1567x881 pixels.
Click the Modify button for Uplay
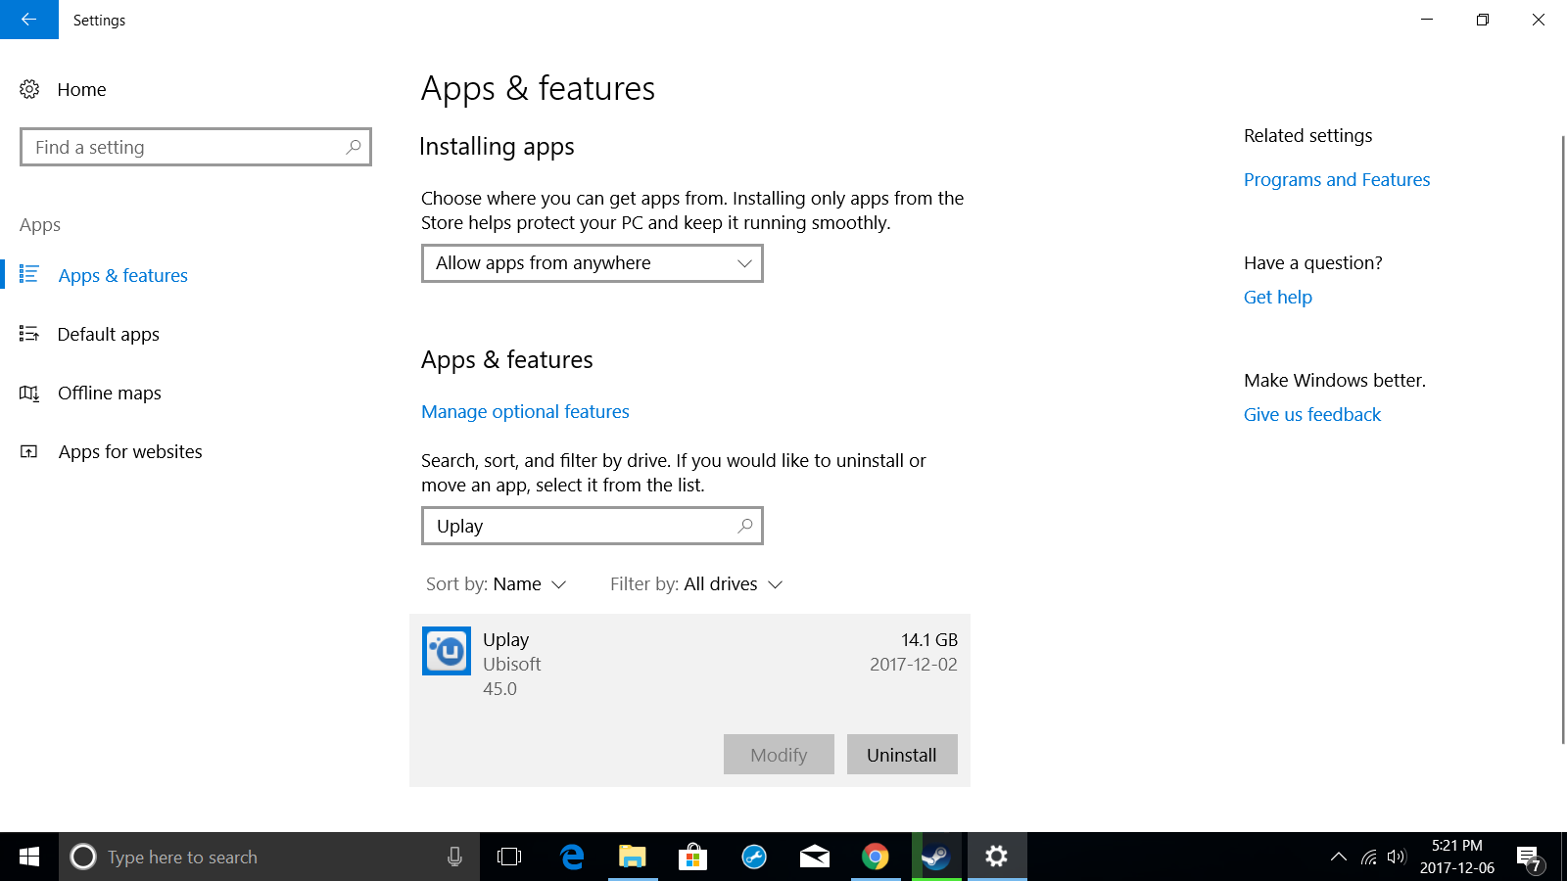(x=779, y=755)
